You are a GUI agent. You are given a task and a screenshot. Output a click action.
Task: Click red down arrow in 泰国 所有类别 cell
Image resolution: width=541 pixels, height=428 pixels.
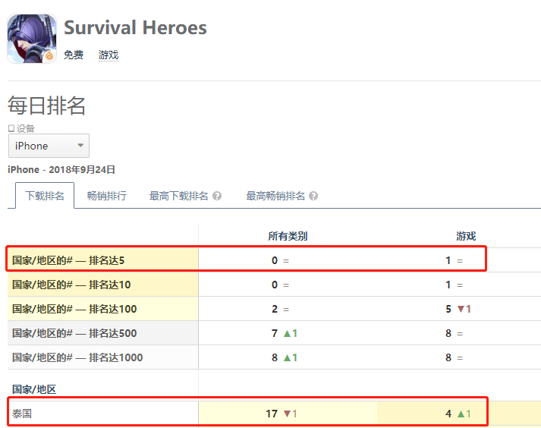(287, 414)
